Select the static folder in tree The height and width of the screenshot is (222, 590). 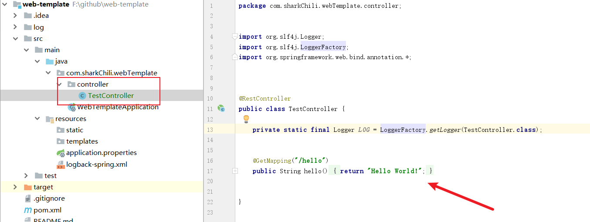75,130
